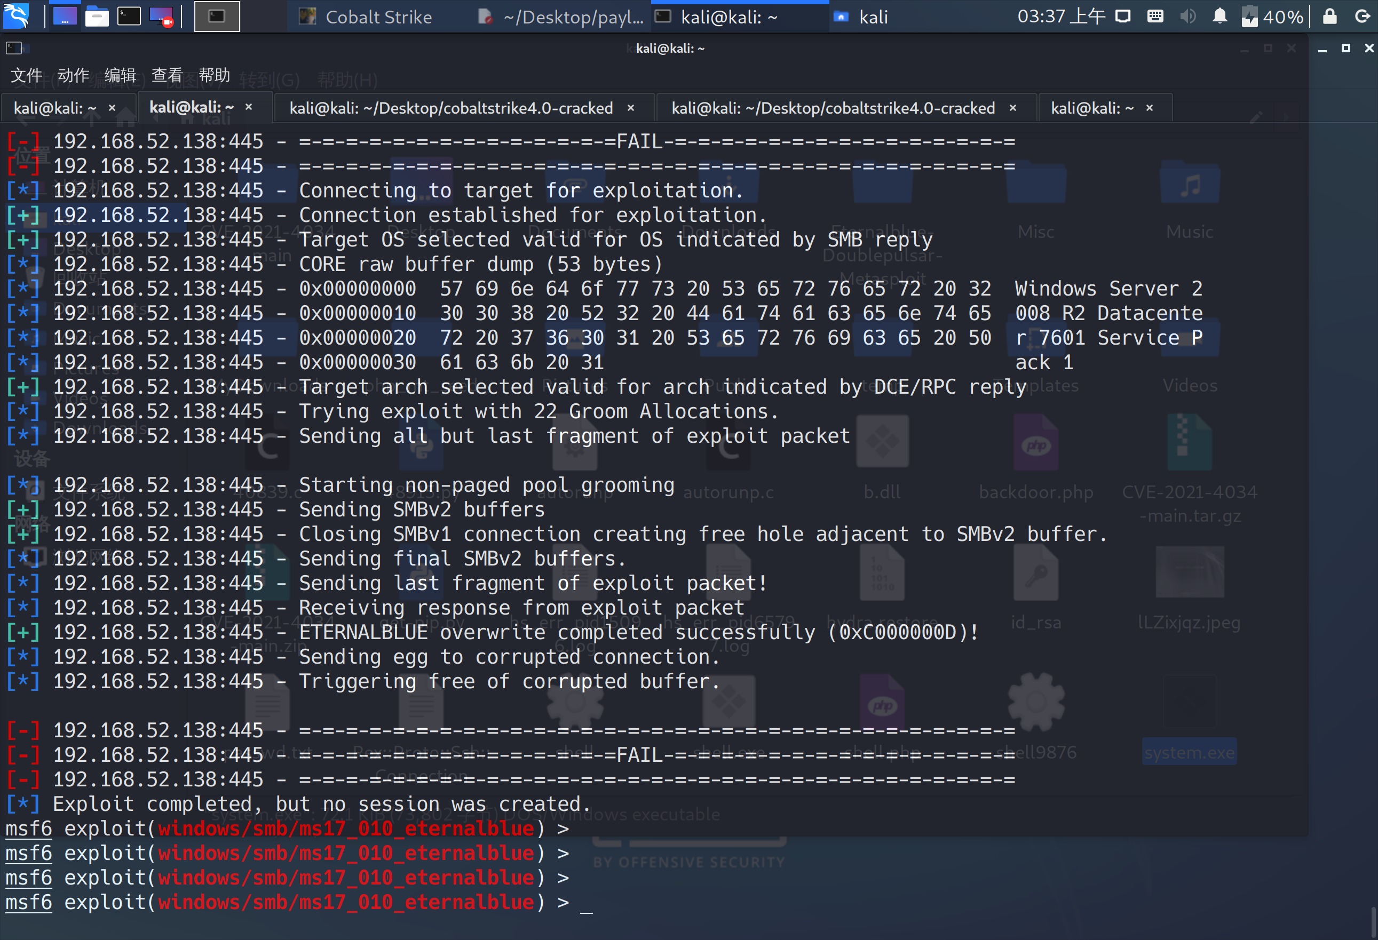Image resolution: width=1378 pixels, height=940 pixels.
Task: Click the volume speaker icon
Action: tap(1187, 17)
